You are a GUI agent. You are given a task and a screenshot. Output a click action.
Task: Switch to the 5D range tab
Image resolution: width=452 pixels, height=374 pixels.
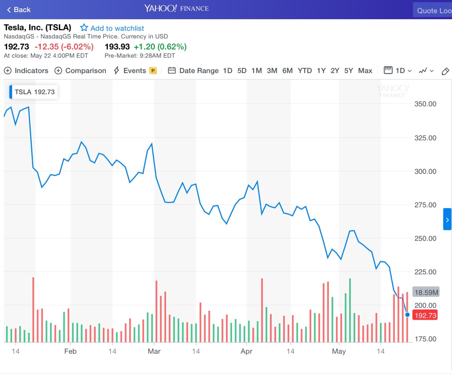coord(242,71)
